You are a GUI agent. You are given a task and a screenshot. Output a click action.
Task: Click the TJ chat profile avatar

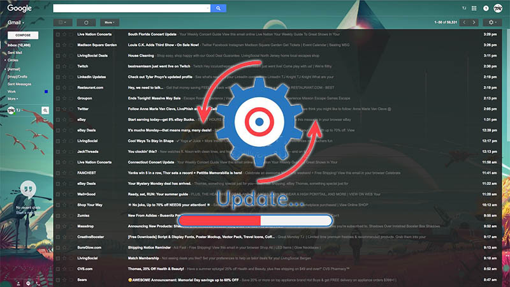tap(11, 110)
